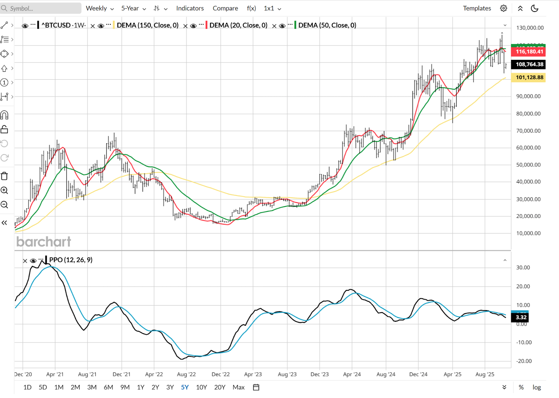559x398 pixels.
Task: Toggle log scale on price axis
Action: pyautogui.click(x=537, y=387)
